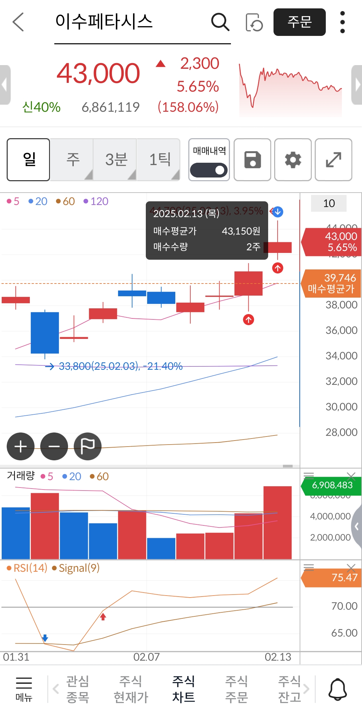Switch to 주식잔고 tab

[290, 689]
